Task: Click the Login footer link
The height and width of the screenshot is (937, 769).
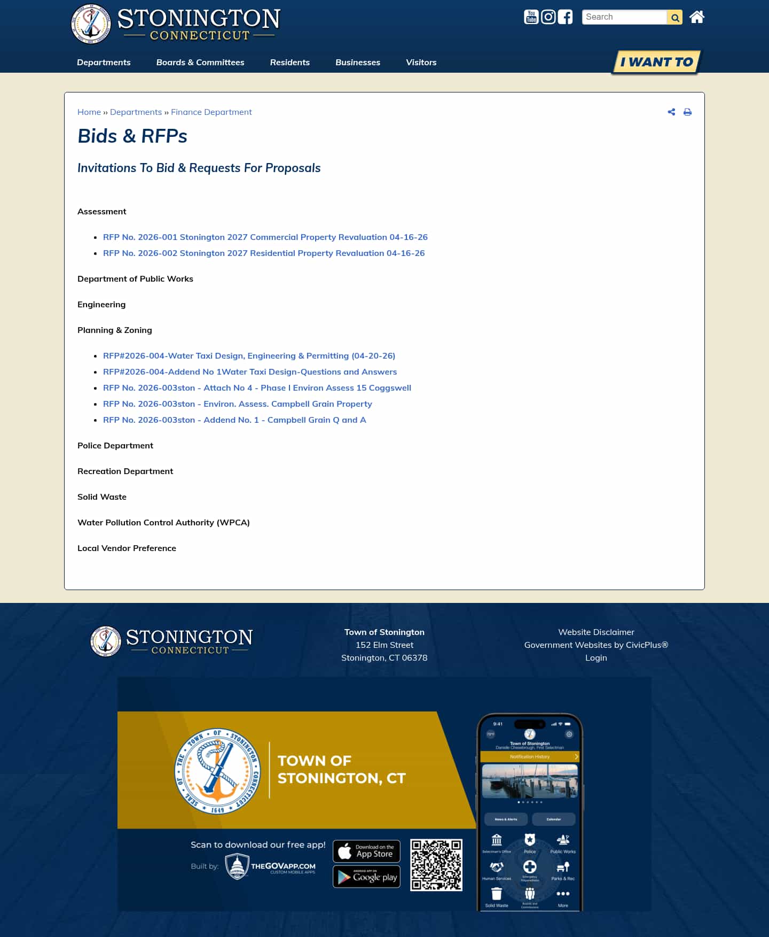Action: tap(596, 657)
